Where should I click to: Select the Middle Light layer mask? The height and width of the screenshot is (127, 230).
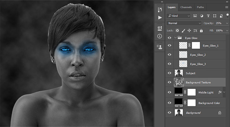pos(192,92)
